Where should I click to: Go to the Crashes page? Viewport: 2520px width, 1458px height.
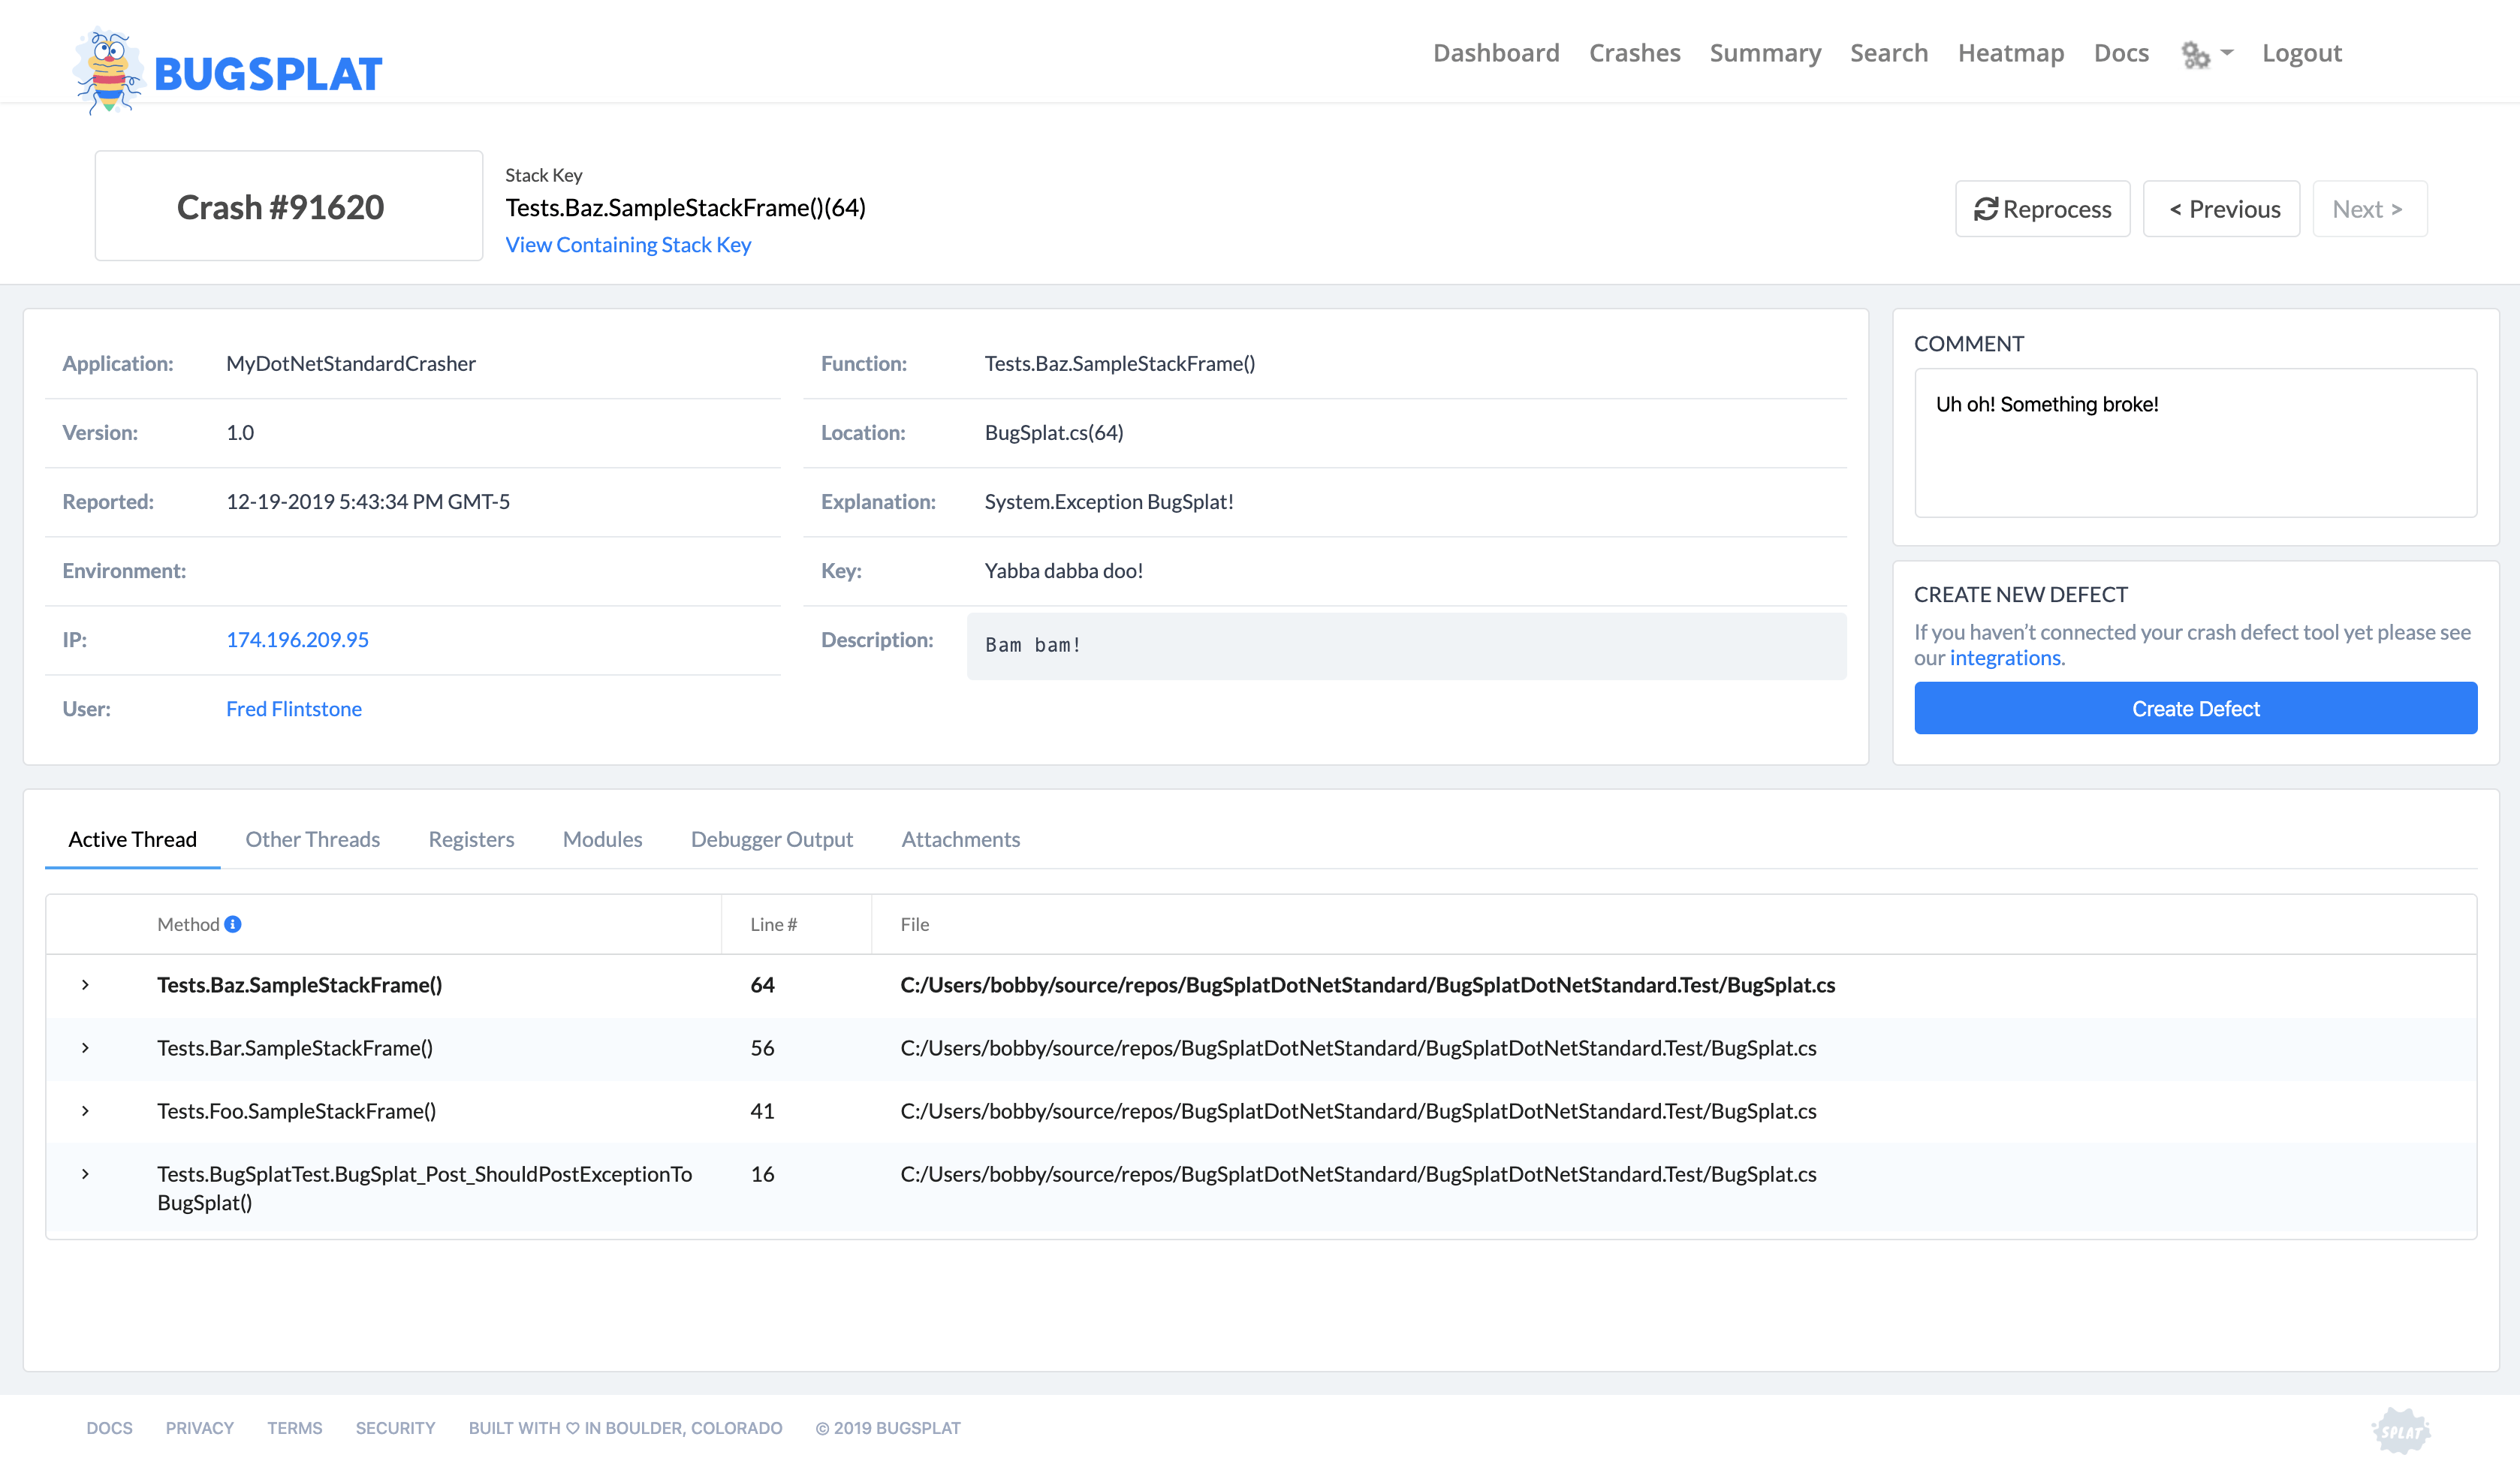pos(1634,53)
